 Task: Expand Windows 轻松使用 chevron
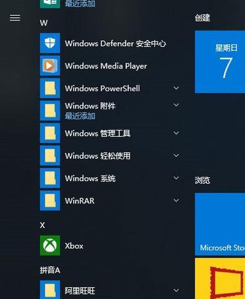[176, 155]
